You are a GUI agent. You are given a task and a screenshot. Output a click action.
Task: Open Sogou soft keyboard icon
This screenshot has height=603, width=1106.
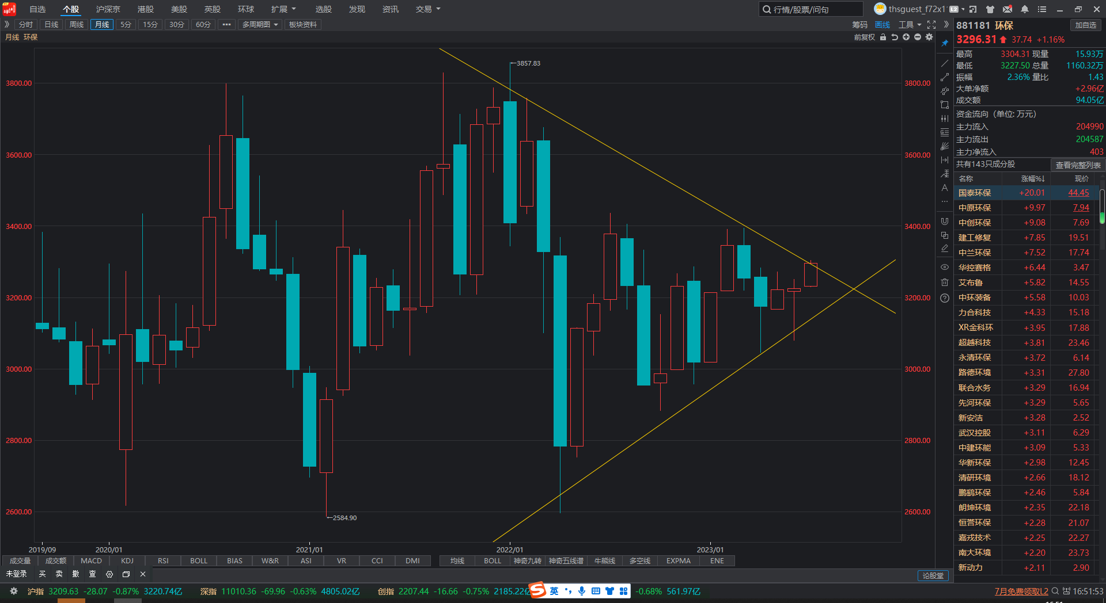(x=596, y=591)
